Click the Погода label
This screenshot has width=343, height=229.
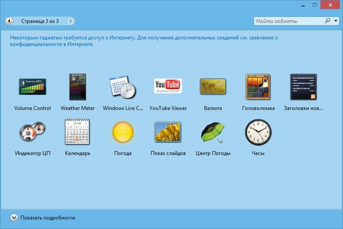[123, 153]
